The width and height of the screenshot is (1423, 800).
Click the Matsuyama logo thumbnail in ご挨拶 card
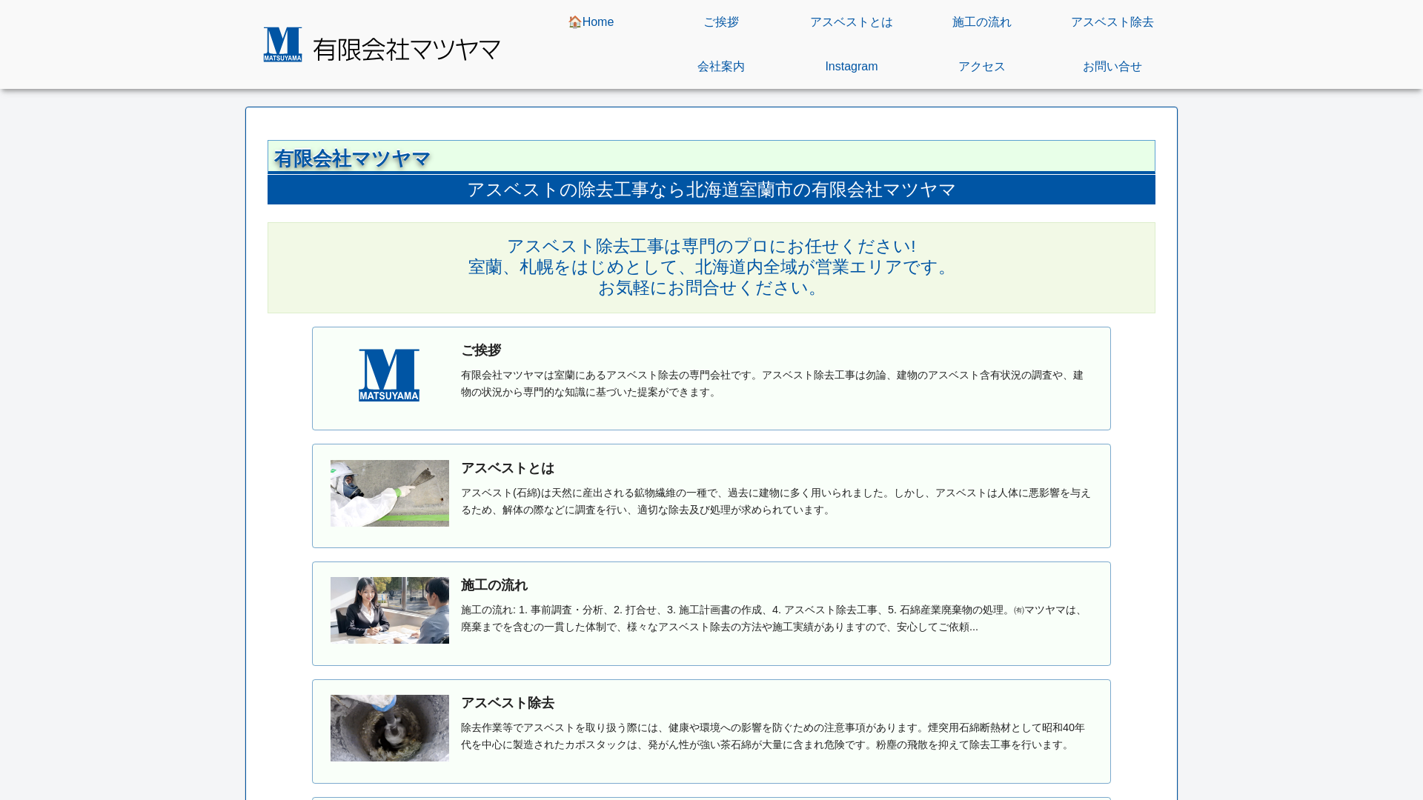click(x=390, y=376)
